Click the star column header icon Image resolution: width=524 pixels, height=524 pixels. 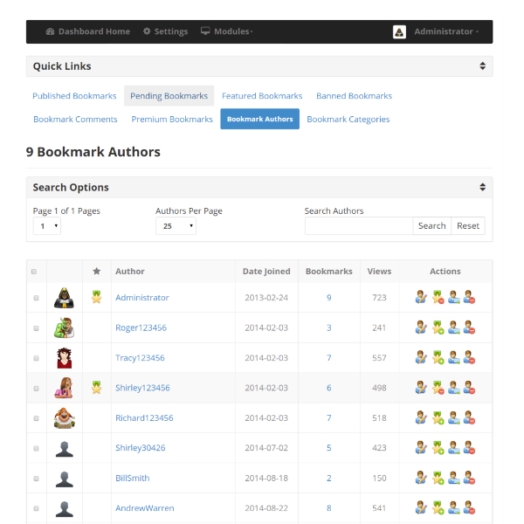pos(97,271)
